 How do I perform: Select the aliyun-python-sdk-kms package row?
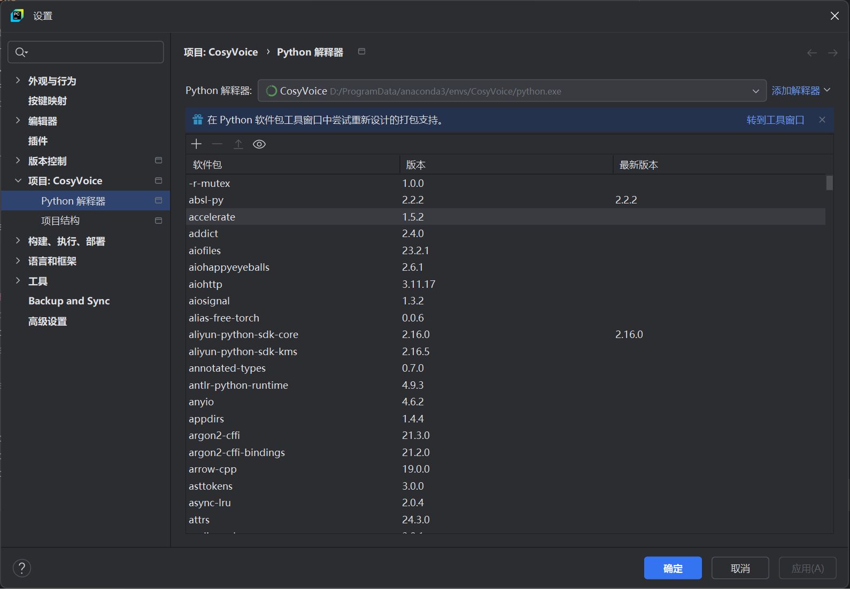(506, 351)
